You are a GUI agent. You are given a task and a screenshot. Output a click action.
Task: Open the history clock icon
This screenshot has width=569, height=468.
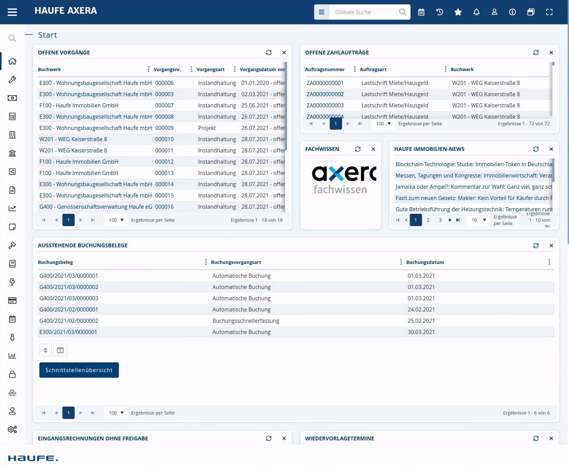[x=440, y=12]
